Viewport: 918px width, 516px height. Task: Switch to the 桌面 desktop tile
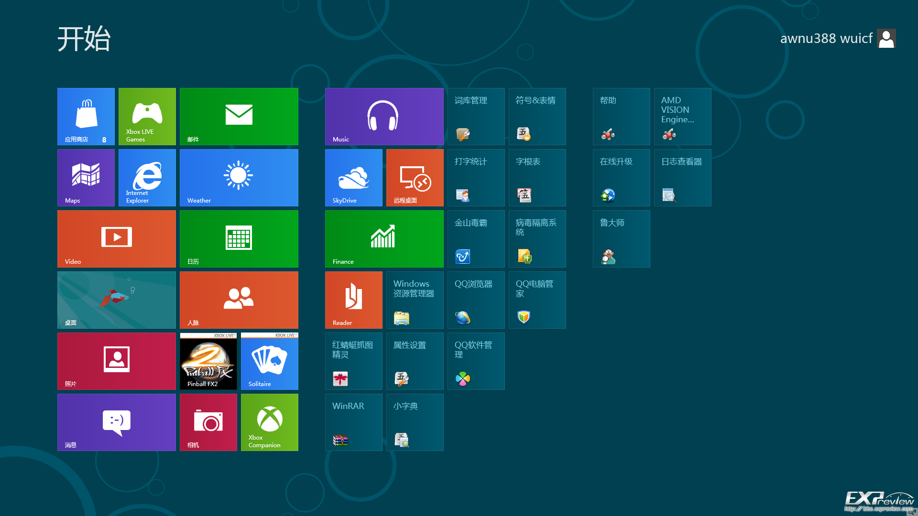117,300
